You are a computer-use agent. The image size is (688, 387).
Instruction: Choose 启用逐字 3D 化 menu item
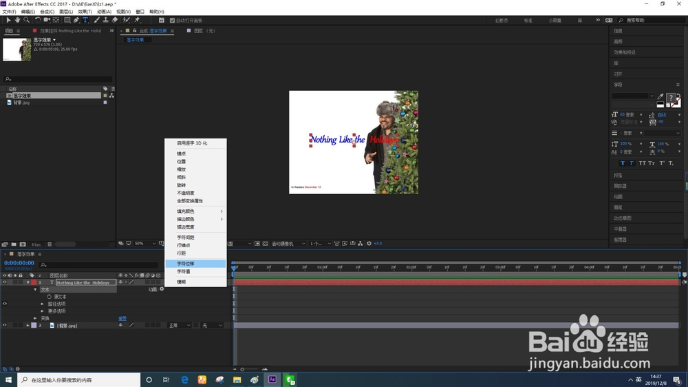click(x=195, y=143)
